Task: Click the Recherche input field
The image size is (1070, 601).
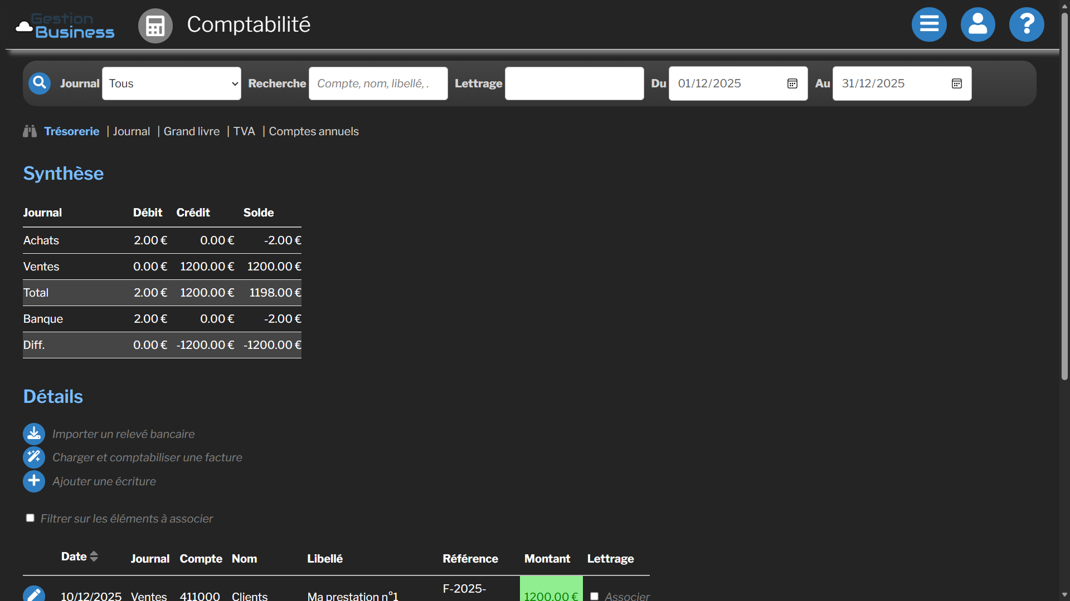Action: coord(378,83)
